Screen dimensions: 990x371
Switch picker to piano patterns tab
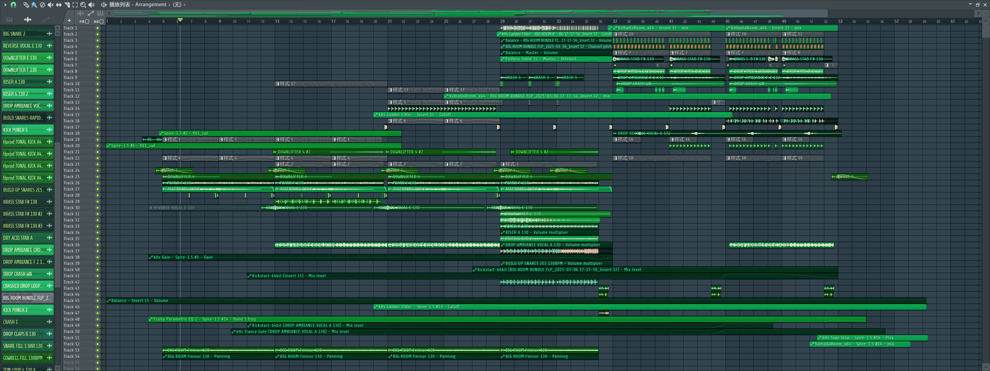click(x=9, y=19)
